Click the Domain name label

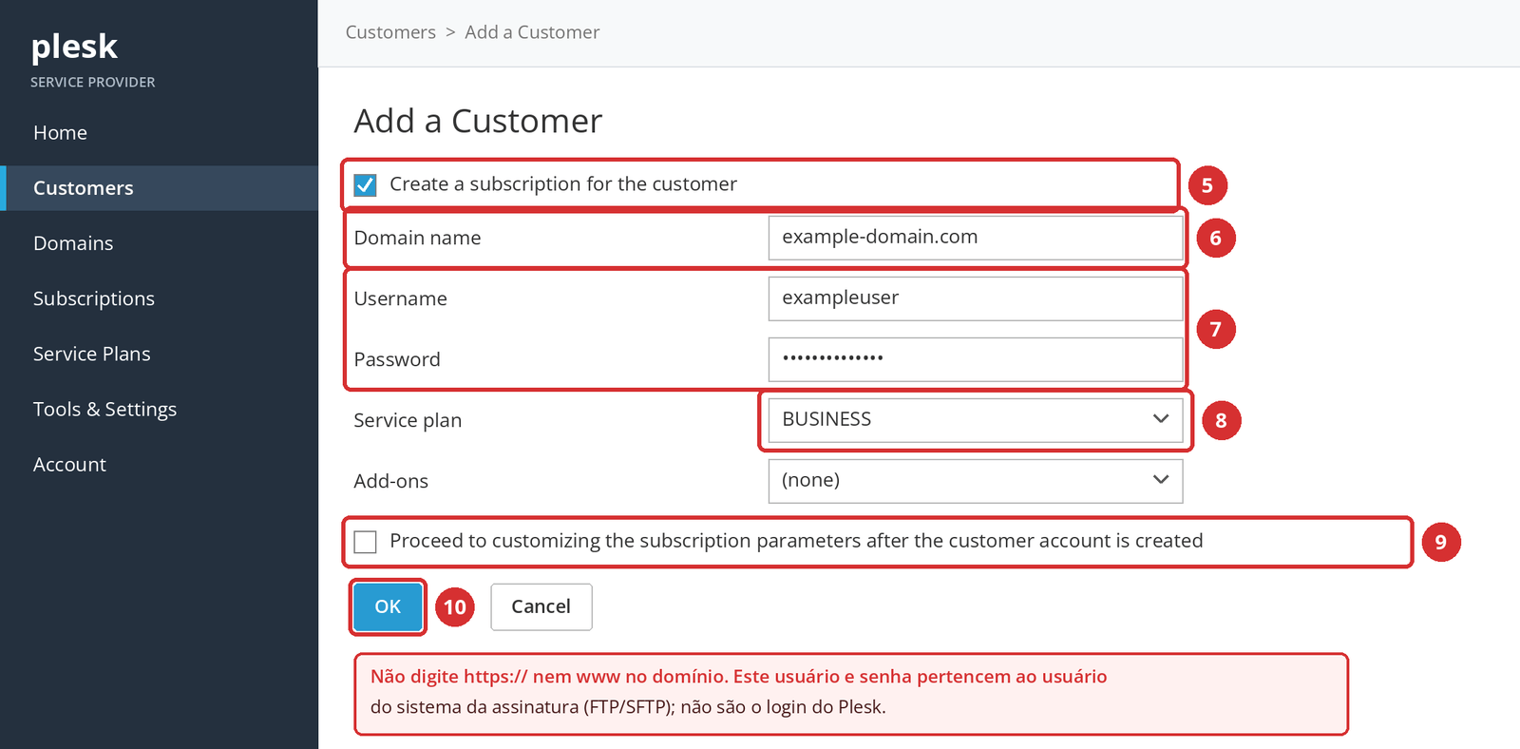[417, 238]
